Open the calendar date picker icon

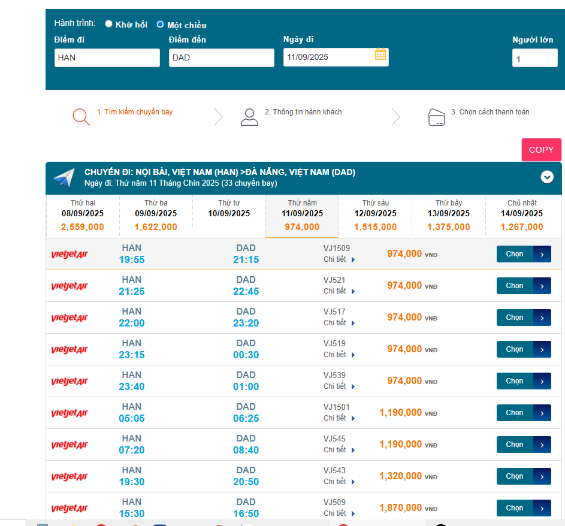[380, 55]
